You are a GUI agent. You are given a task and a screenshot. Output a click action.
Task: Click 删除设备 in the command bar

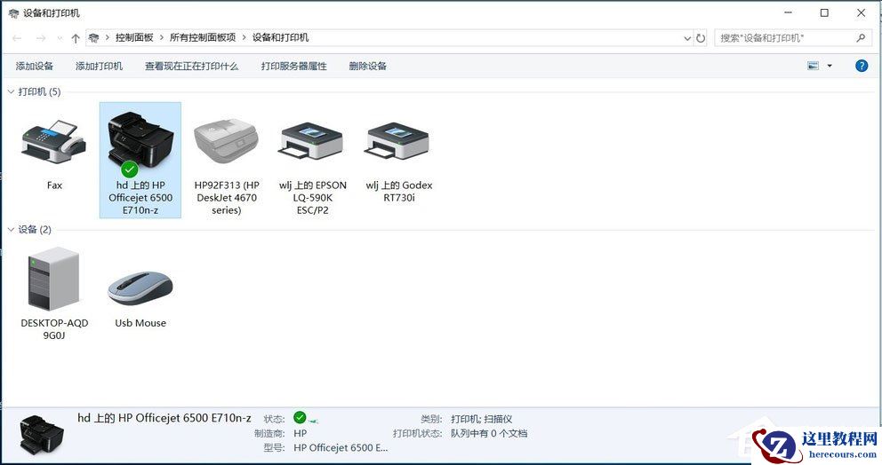coord(367,66)
